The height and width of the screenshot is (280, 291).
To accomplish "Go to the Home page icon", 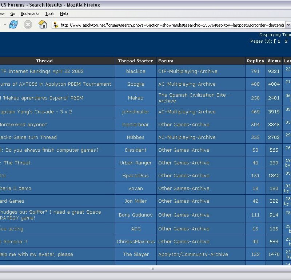I will 43,25.
